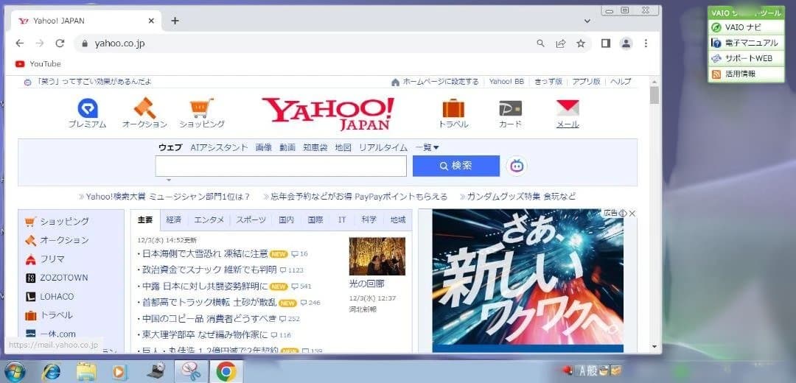796x383 pixels.
Task: Click the Yahoo search input field
Action: (x=280, y=166)
